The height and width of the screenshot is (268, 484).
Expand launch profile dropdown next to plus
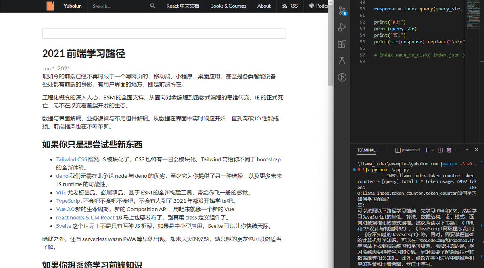pos(432,150)
